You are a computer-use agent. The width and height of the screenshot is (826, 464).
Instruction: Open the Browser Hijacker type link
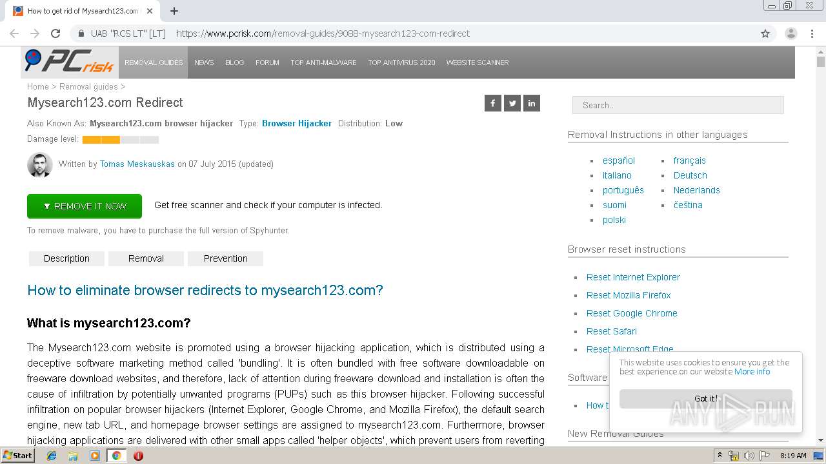(x=297, y=123)
